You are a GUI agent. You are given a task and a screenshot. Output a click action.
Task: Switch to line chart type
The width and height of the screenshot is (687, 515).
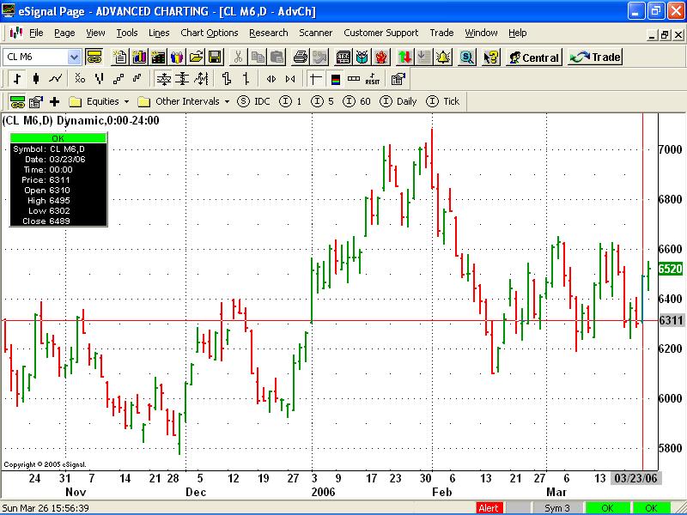tap(56, 79)
